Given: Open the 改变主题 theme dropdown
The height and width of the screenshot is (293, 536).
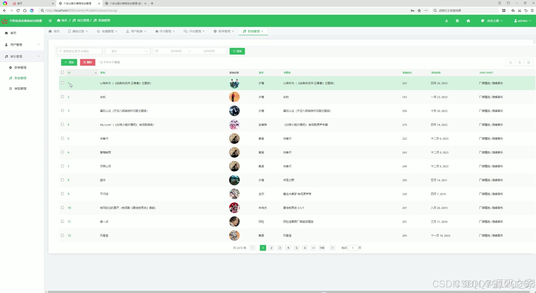Looking at the screenshot, I should tap(492, 21).
